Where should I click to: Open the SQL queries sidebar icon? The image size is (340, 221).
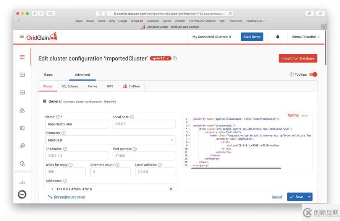click(22, 75)
